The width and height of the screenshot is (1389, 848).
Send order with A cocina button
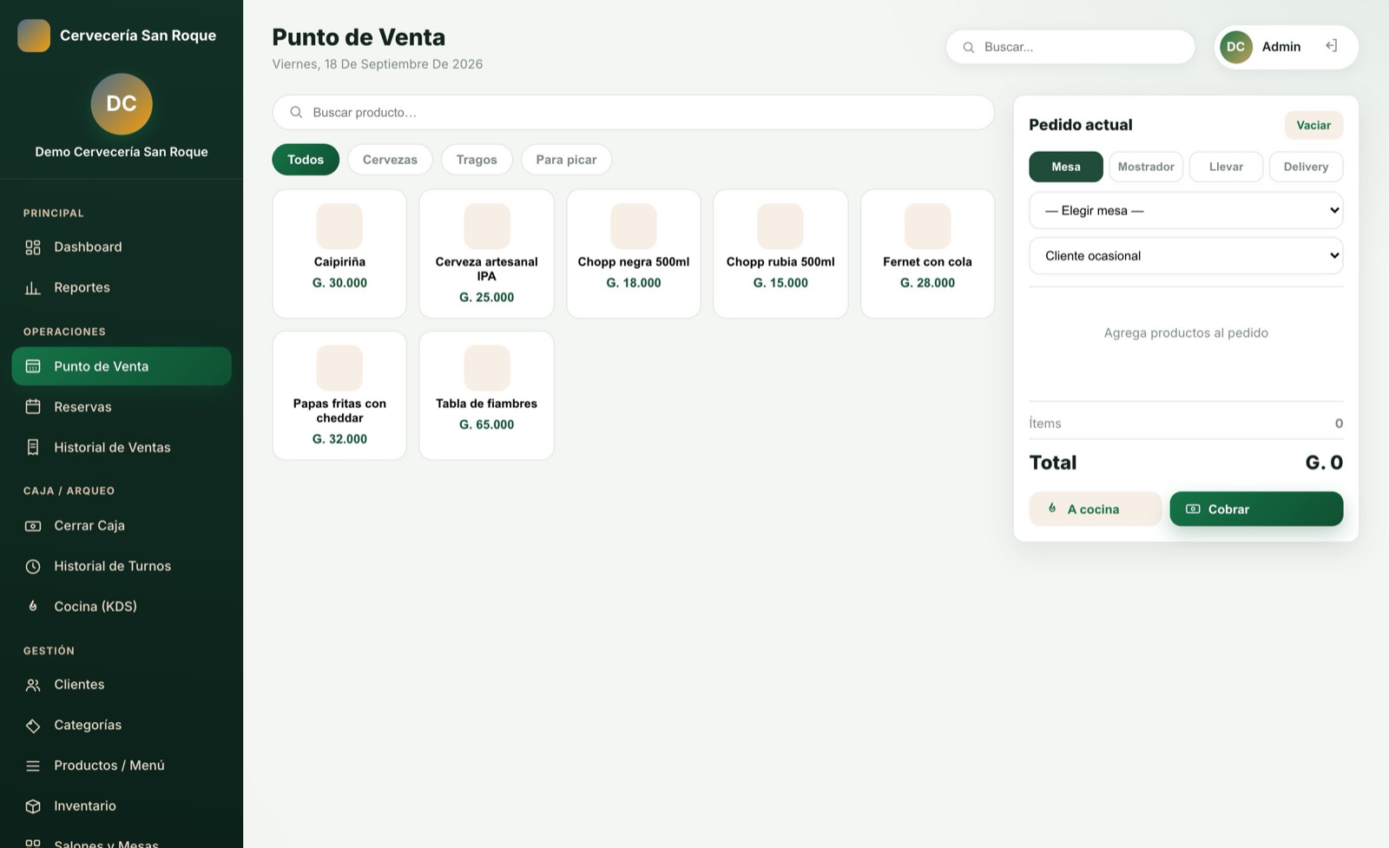coord(1096,509)
